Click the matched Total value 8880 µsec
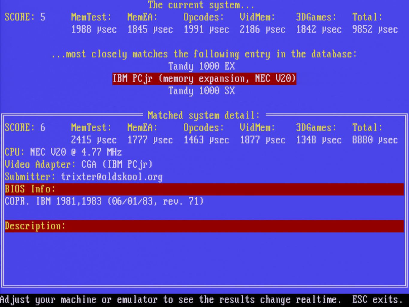 coord(375,140)
